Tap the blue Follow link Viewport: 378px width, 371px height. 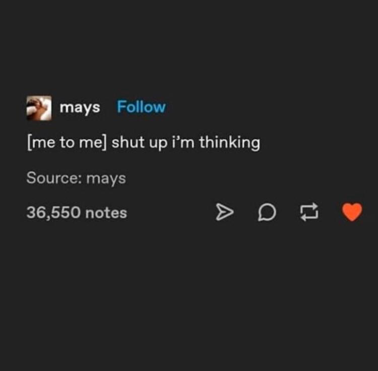141,107
